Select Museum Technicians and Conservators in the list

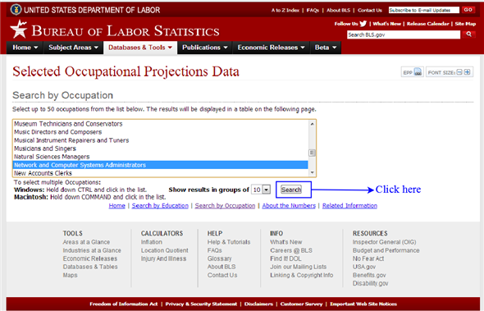point(160,124)
